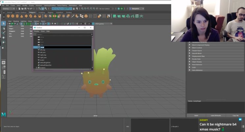Click the Maya logo icon at bottom-left
The height and width of the screenshot is (132, 245).
(4, 115)
